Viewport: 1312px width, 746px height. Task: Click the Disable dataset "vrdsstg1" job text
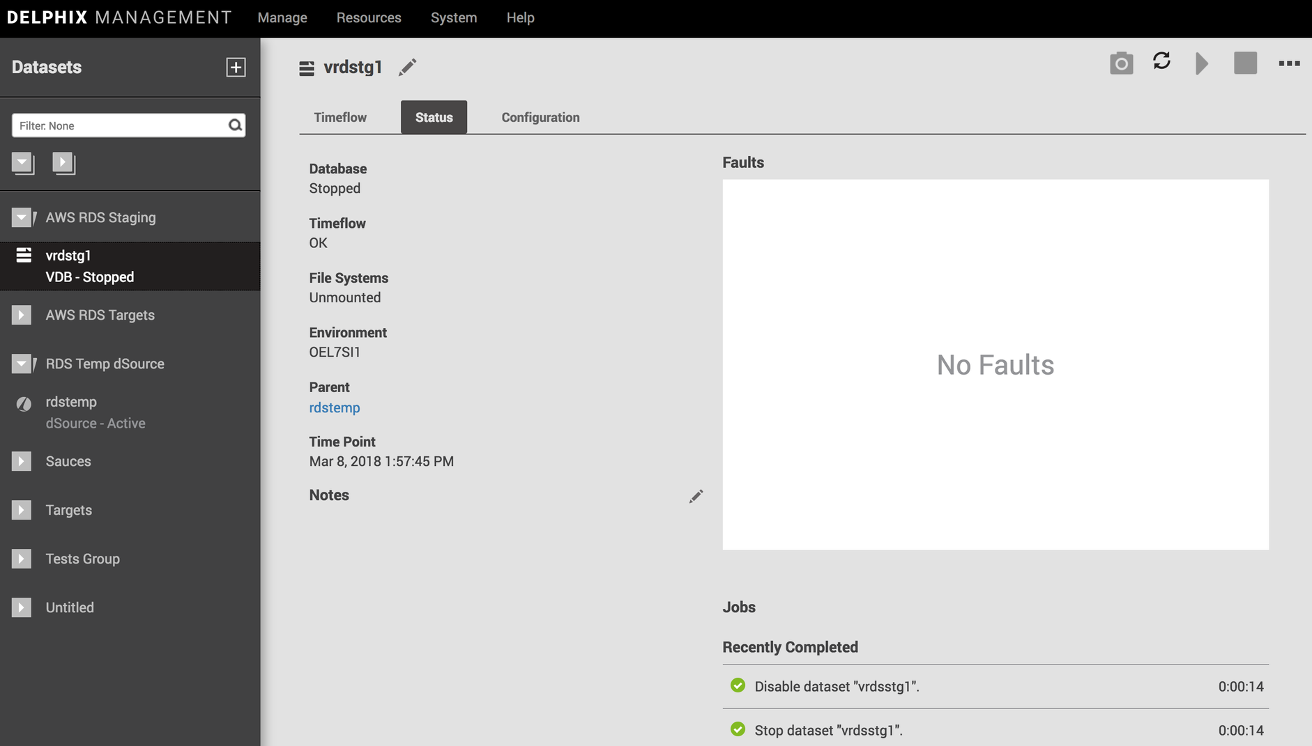(837, 687)
